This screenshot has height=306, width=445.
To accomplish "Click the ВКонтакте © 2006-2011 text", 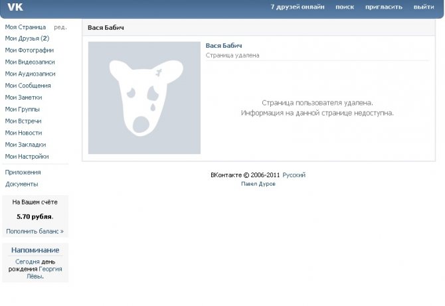I will (x=245, y=175).
